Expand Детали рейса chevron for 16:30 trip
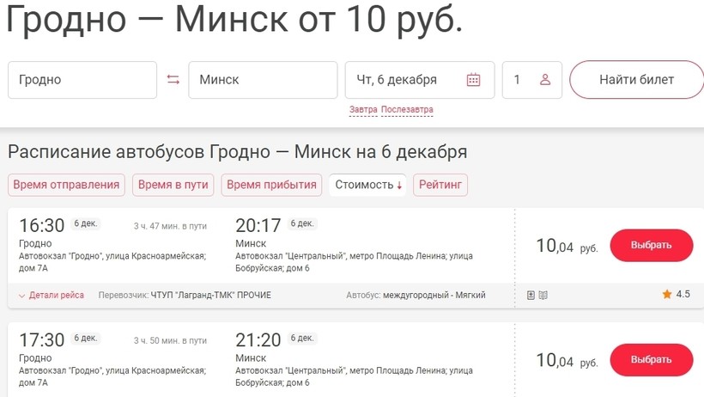The width and height of the screenshot is (704, 397). point(21,296)
